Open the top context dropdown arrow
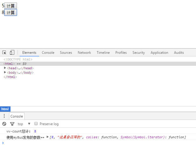The image size is (196, 145). (29, 124)
